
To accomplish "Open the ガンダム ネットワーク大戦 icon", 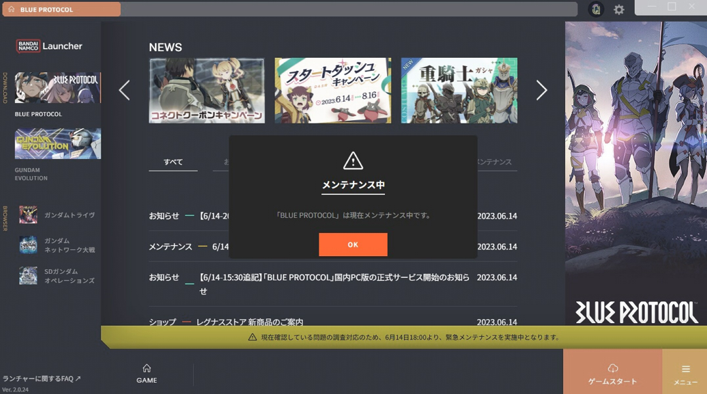I will click(28, 245).
